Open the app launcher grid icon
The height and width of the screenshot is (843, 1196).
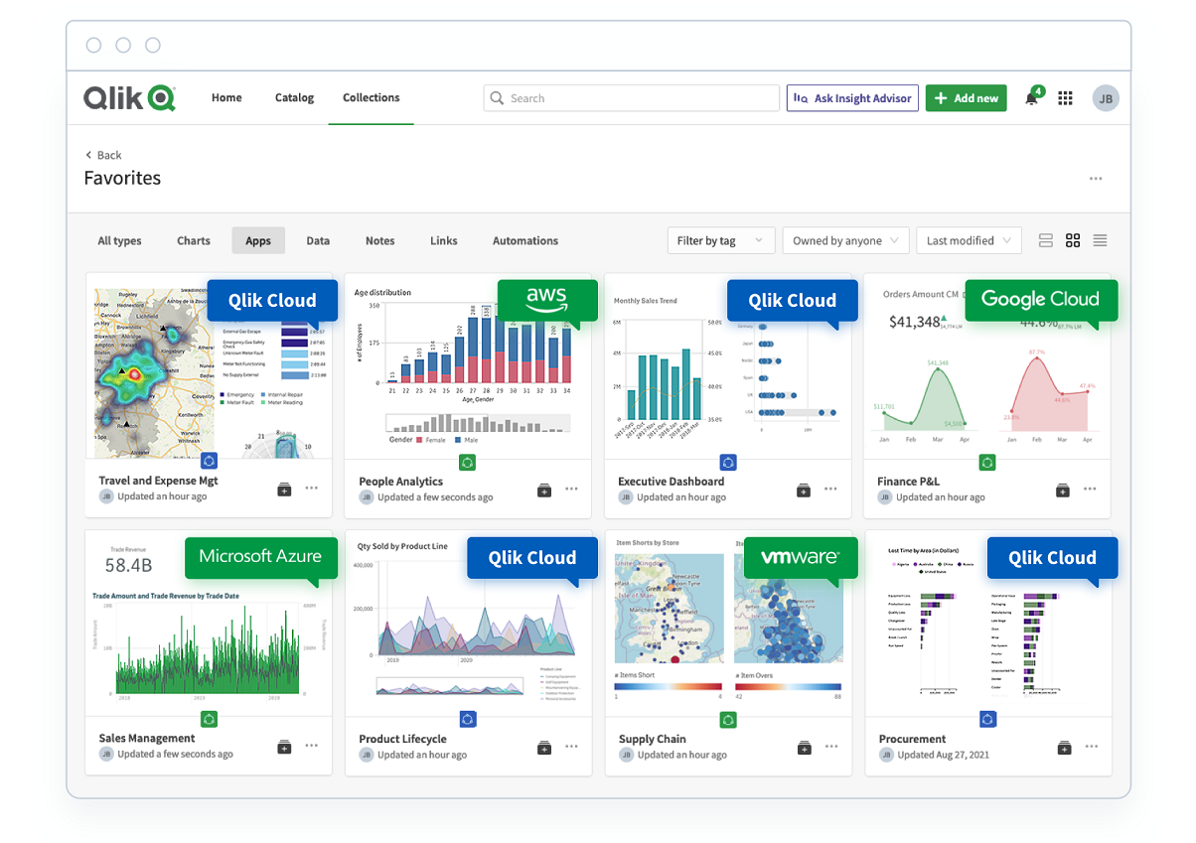pyautogui.click(x=1065, y=98)
